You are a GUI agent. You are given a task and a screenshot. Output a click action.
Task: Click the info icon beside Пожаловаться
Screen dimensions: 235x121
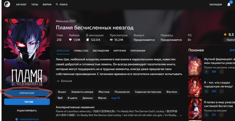coord(17,119)
